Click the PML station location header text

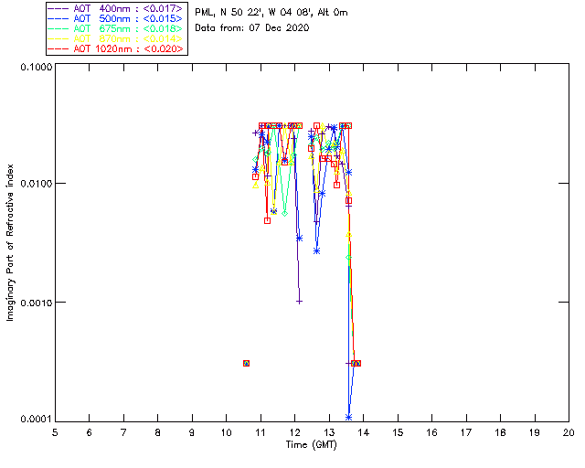click(x=271, y=13)
